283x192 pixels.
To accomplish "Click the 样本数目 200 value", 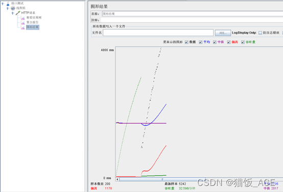I will coord(108,184).
